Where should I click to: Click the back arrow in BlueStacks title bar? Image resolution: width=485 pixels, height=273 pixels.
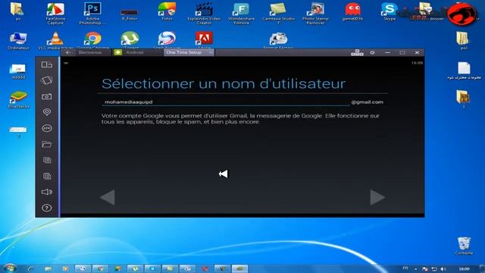[x=67, y=52]
